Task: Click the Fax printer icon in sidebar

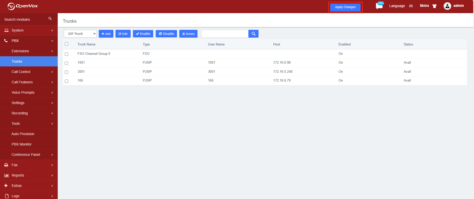Action: tap(6, 165)
